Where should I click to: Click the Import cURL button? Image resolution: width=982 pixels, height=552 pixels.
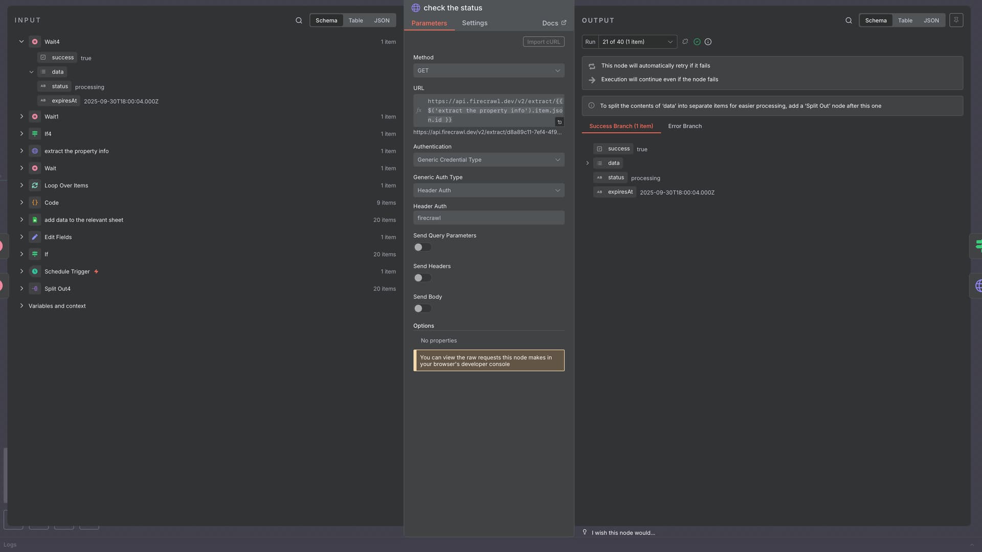click(x=543, y=42)
